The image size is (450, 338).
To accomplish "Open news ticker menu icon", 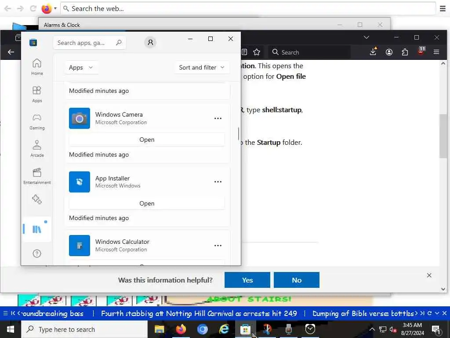I will click(5, 313).
